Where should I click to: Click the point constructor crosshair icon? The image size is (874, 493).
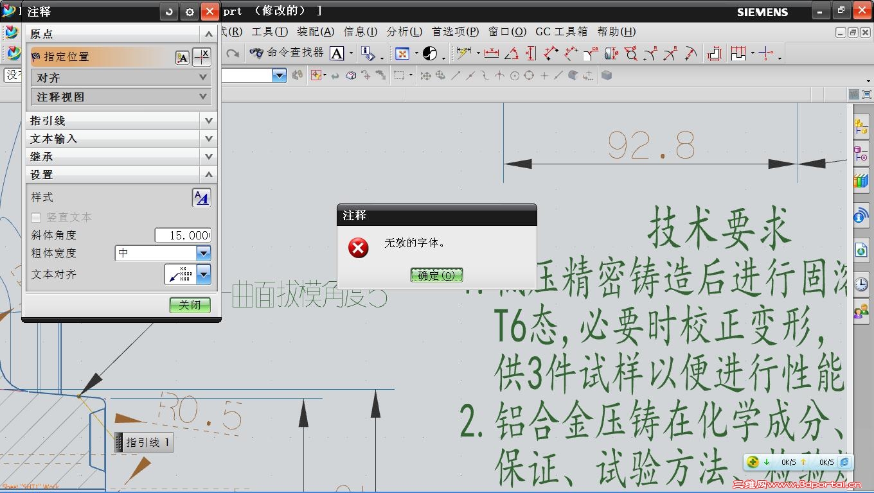(x=202, y=57)
